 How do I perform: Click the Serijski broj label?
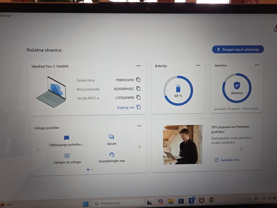coord(86,80)
